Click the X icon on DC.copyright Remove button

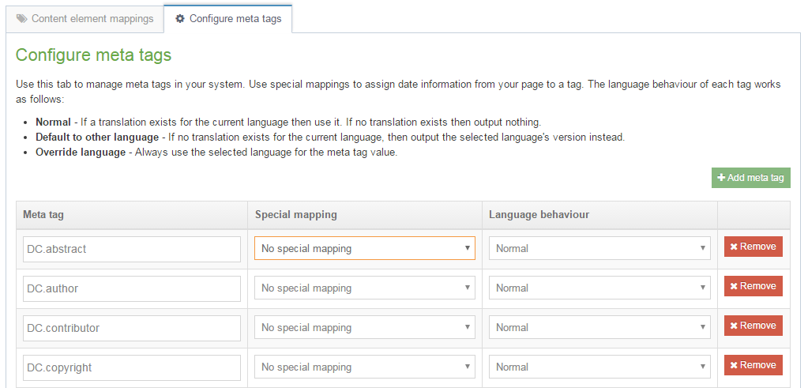pyautogui.click(x=735, y=365)
